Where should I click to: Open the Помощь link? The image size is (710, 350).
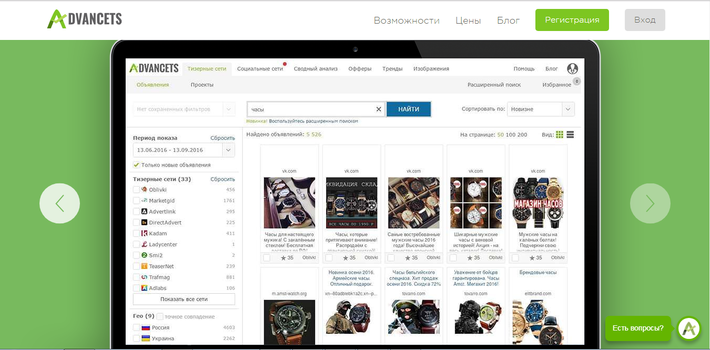pyautogui.click(x=524, y=69)
